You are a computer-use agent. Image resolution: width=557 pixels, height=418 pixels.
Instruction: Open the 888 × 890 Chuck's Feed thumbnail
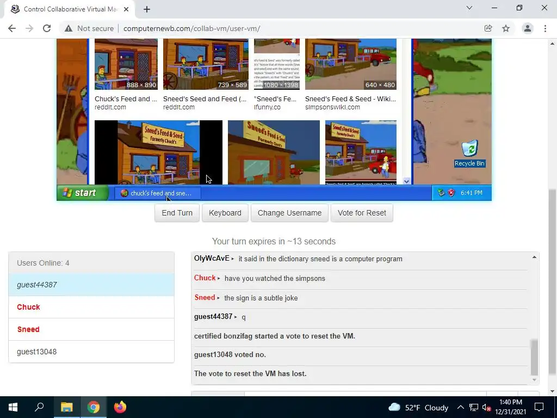126,64
